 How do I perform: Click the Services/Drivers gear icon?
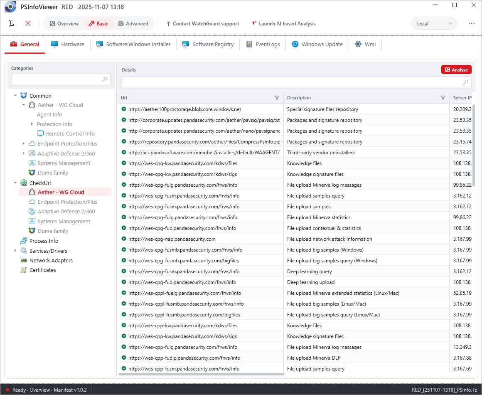tap(24, 250)
